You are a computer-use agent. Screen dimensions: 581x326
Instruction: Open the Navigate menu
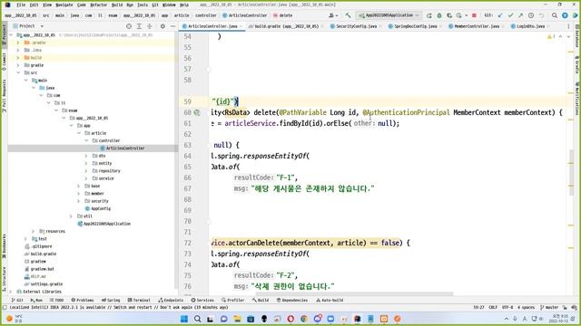[x=64, y=5]
